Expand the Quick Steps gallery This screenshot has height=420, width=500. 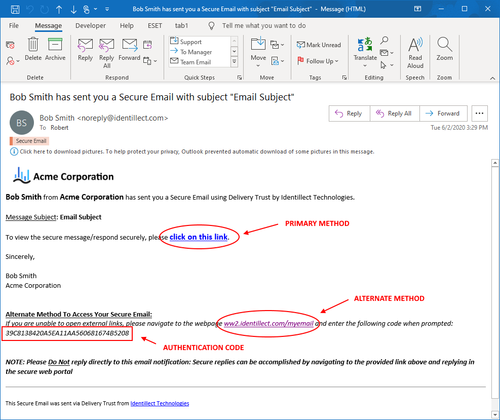click(235, 62)
